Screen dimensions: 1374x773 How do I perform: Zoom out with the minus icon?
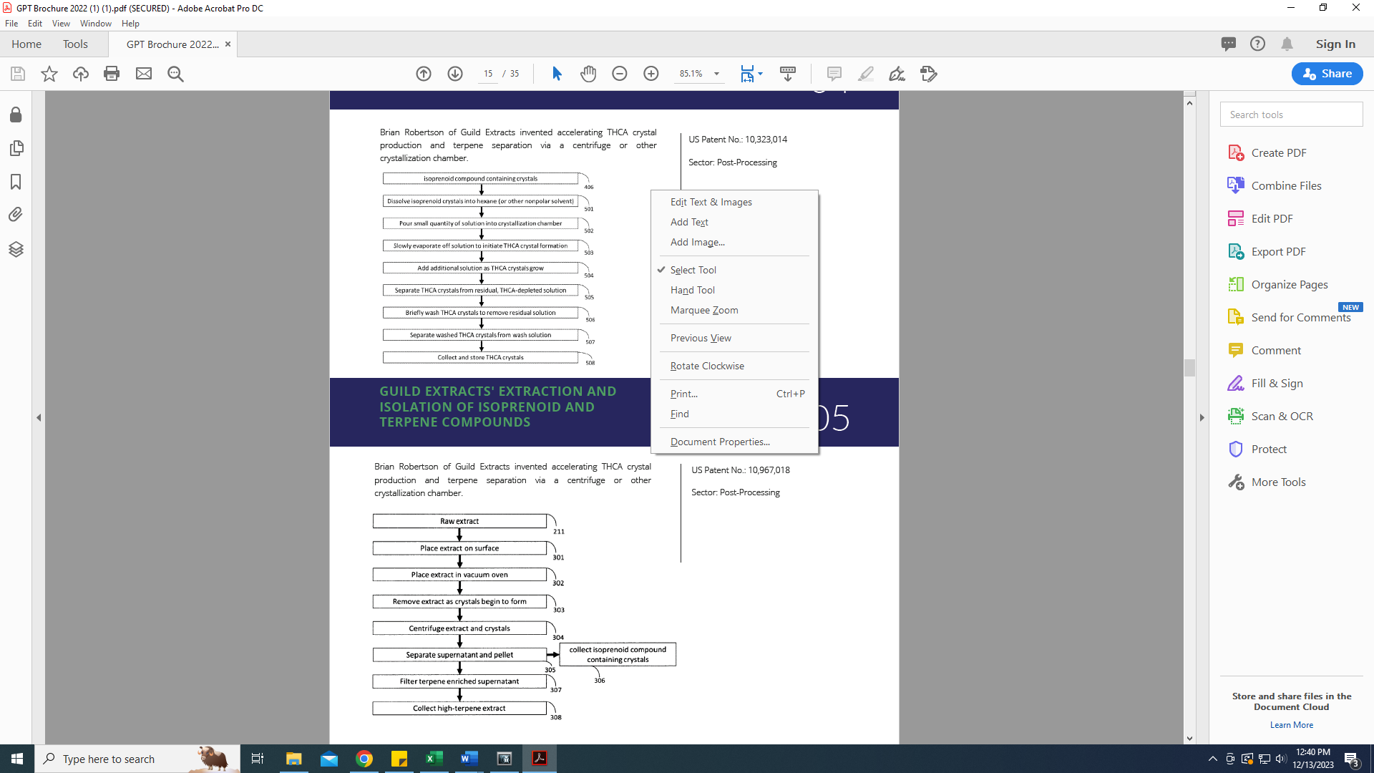pos(620,74)
